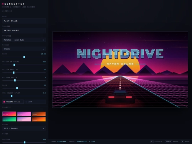Click the Size value 14.5%
The width and height of the screenshot is (192, 144).
[x=43, y=54]
